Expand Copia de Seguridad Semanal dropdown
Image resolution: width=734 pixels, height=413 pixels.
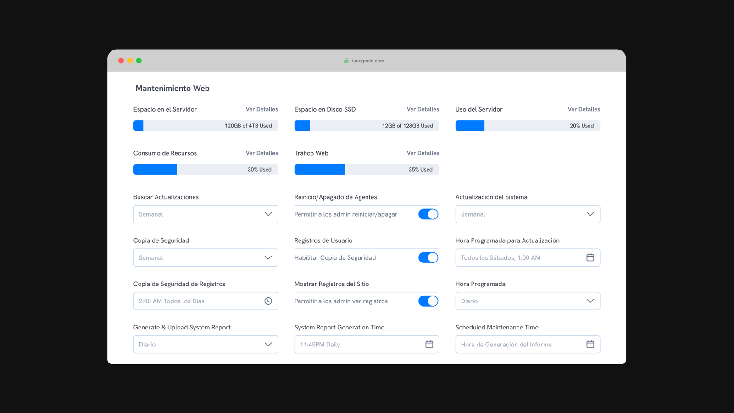pos(206,258)
